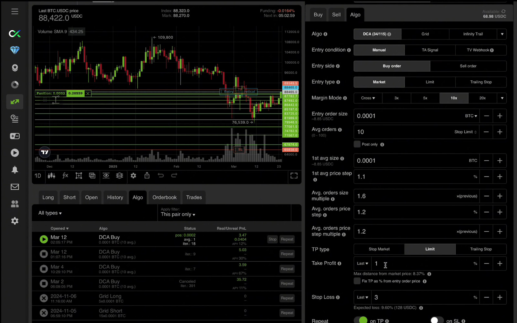Check Fix TP as % from entry price
517x323 pixels.
pos(357,281)
